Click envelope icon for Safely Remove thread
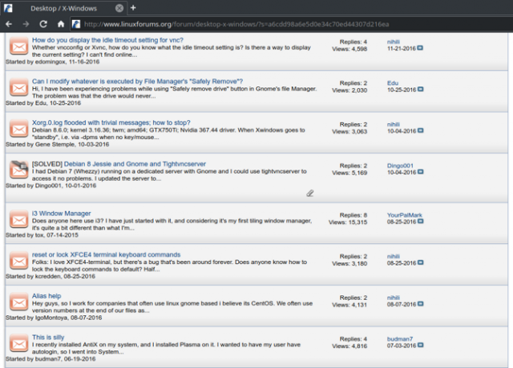 tap(18, 87)
